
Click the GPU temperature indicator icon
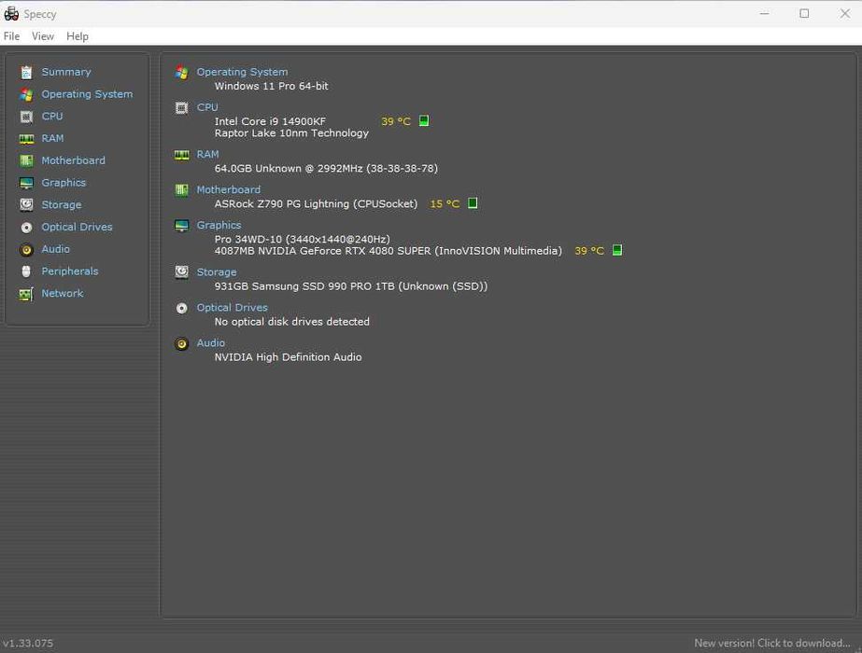pos(617,250)
